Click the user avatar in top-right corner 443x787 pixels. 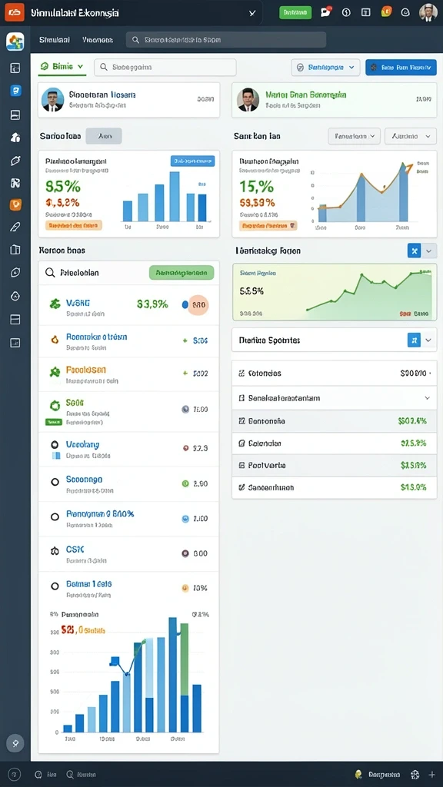tap(428, 12)
